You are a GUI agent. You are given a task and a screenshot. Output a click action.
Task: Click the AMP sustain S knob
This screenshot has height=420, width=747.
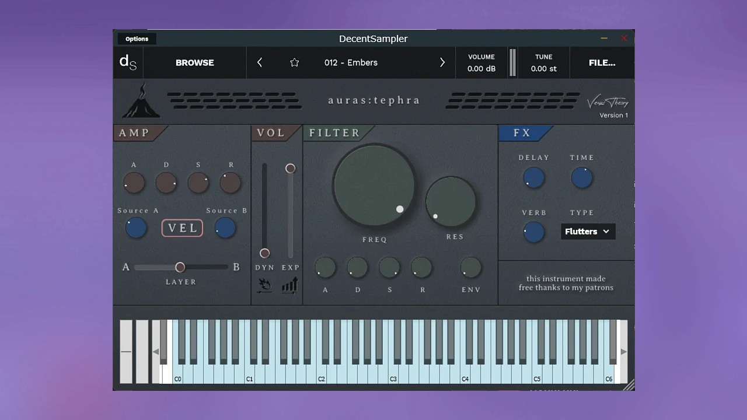pyautogui.click(x=198, y=183)
